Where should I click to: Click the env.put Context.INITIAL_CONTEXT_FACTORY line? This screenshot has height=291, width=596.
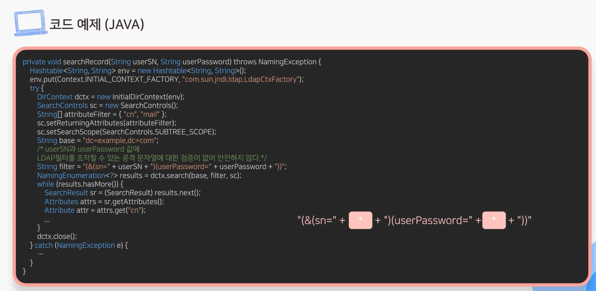(x=167, y=79)
